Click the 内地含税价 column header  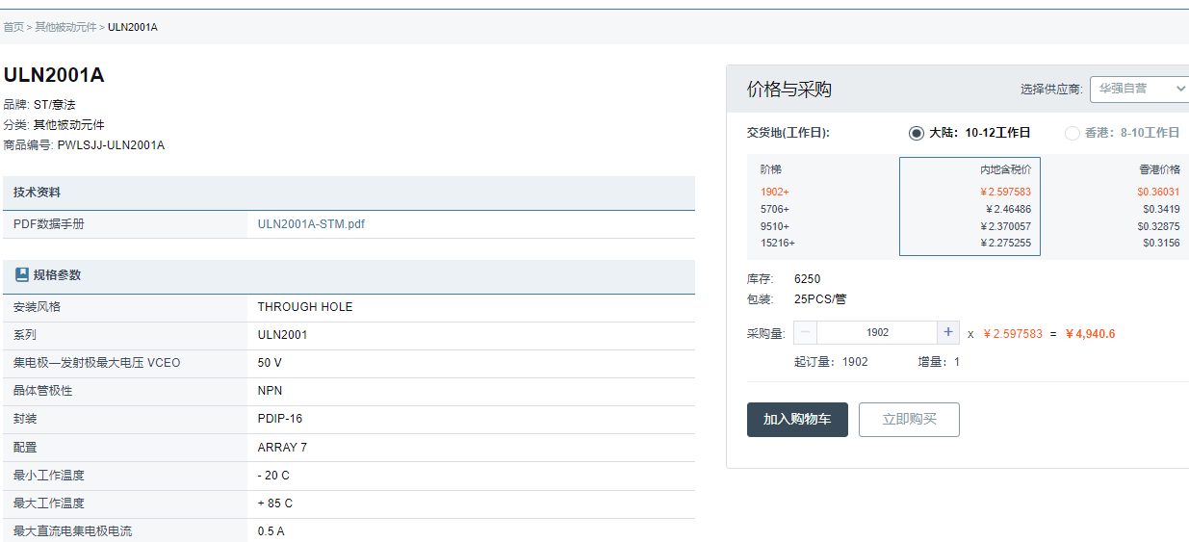point(1005,169)
